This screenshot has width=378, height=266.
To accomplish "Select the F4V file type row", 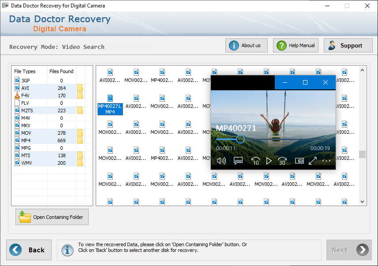I will point(49,96).
